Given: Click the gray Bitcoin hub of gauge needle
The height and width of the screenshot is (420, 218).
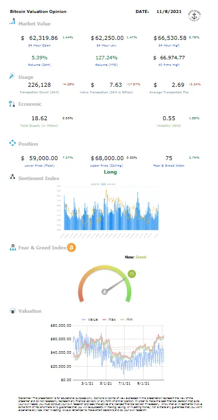Looking at the screenshot, I should (x=105, y=291).
